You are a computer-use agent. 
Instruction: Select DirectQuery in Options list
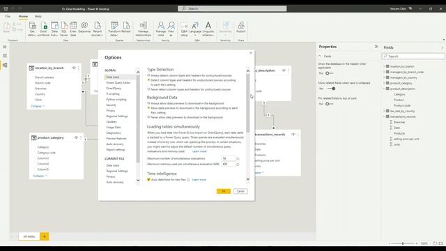pyautogui.click(x=114, y=89)
